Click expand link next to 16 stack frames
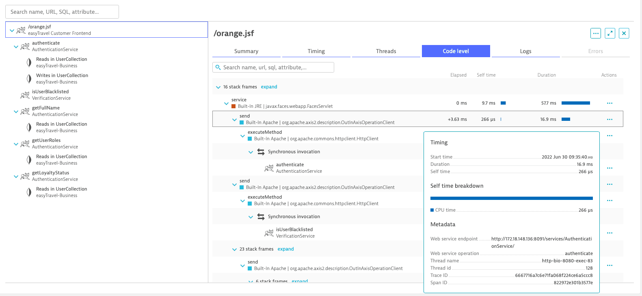Image resolution: width=642 pixels, height=296 pixels. (x=269, y=87)
